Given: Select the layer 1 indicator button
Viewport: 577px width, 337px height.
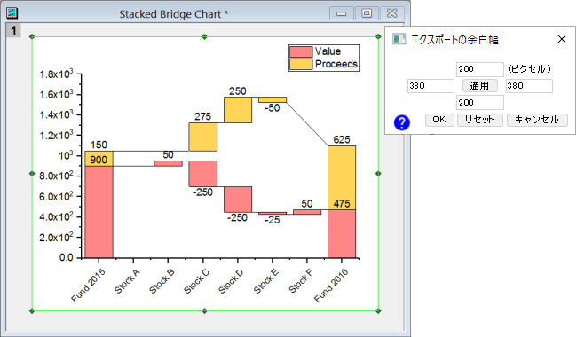Looking at the screenshot, I should 13,30.
